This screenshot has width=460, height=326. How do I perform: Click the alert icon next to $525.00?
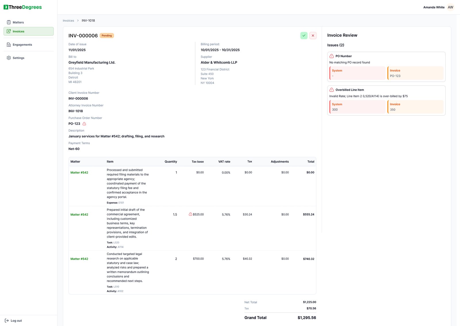191,214
